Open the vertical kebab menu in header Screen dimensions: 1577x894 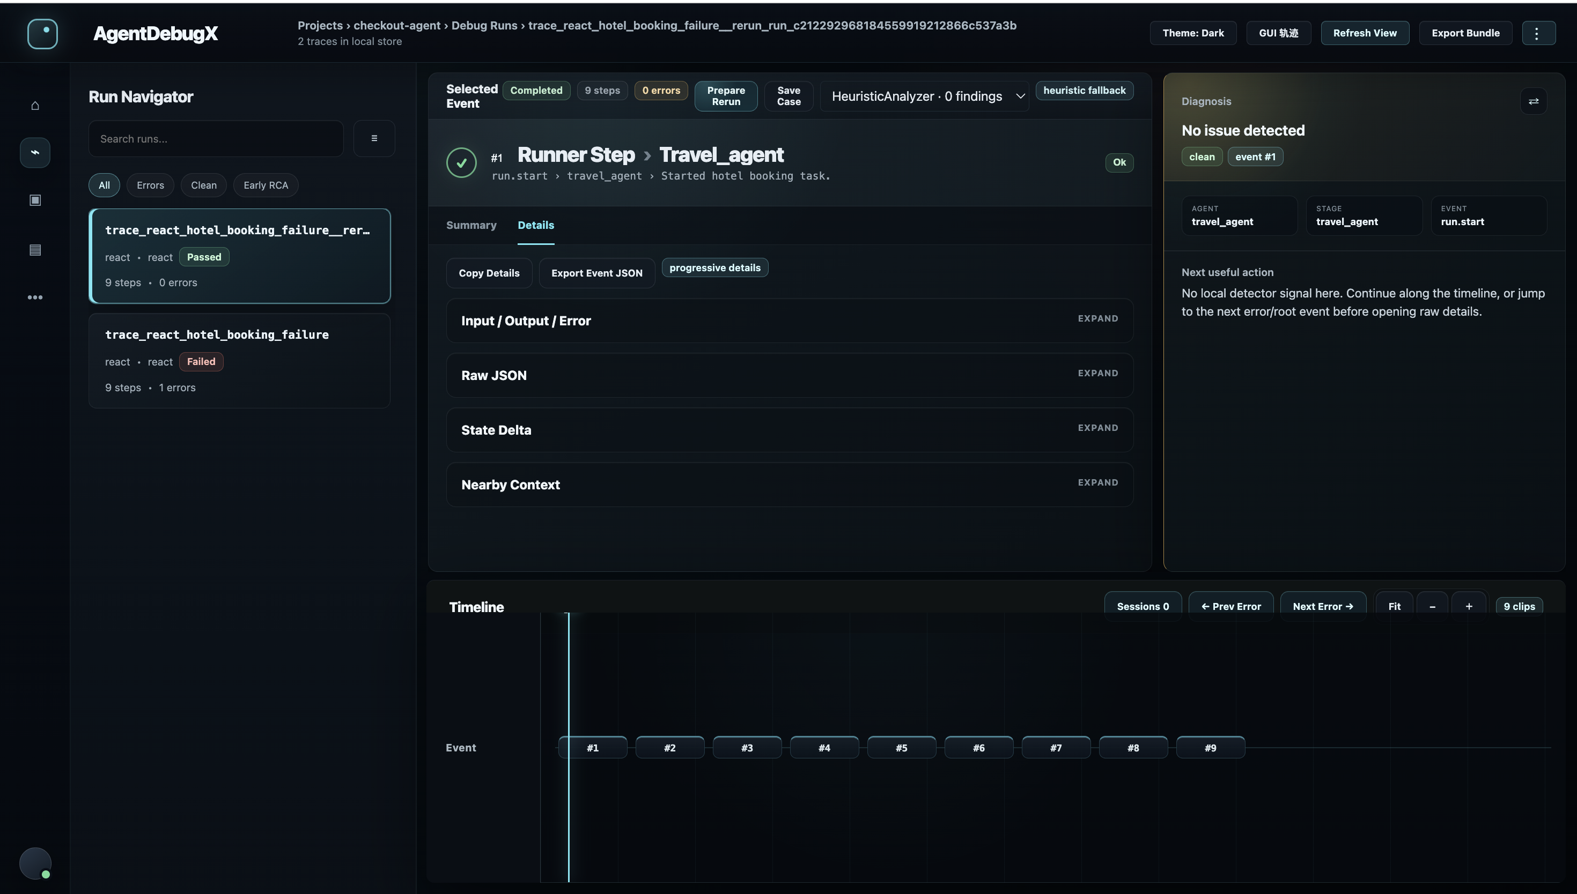1538,33
